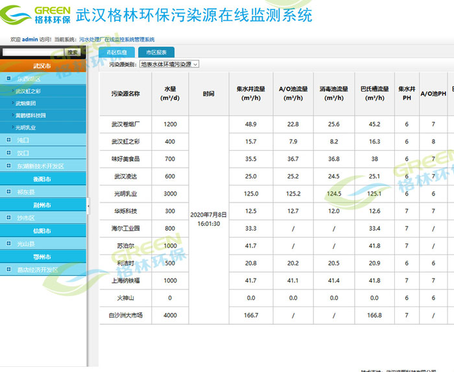
Task: Switch to the 市区报表 tab
Action: (156, 53)
